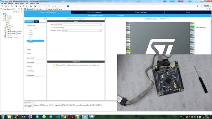This screenshot has width=212, height=119.
Task: Open Google Chrome from the taskbar
Action: [x=65, y=117]
